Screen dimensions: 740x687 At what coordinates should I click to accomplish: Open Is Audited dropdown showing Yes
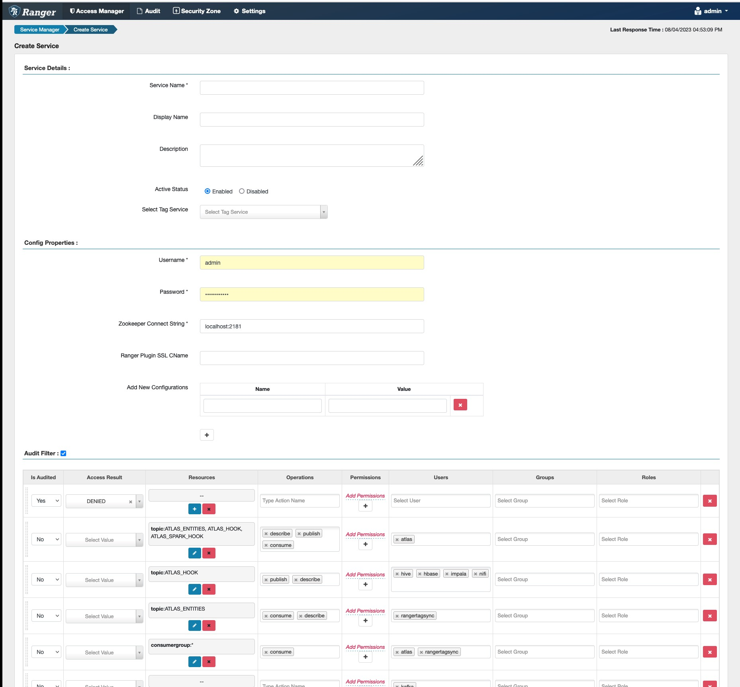pyautogui.click(x=47, y=501)
